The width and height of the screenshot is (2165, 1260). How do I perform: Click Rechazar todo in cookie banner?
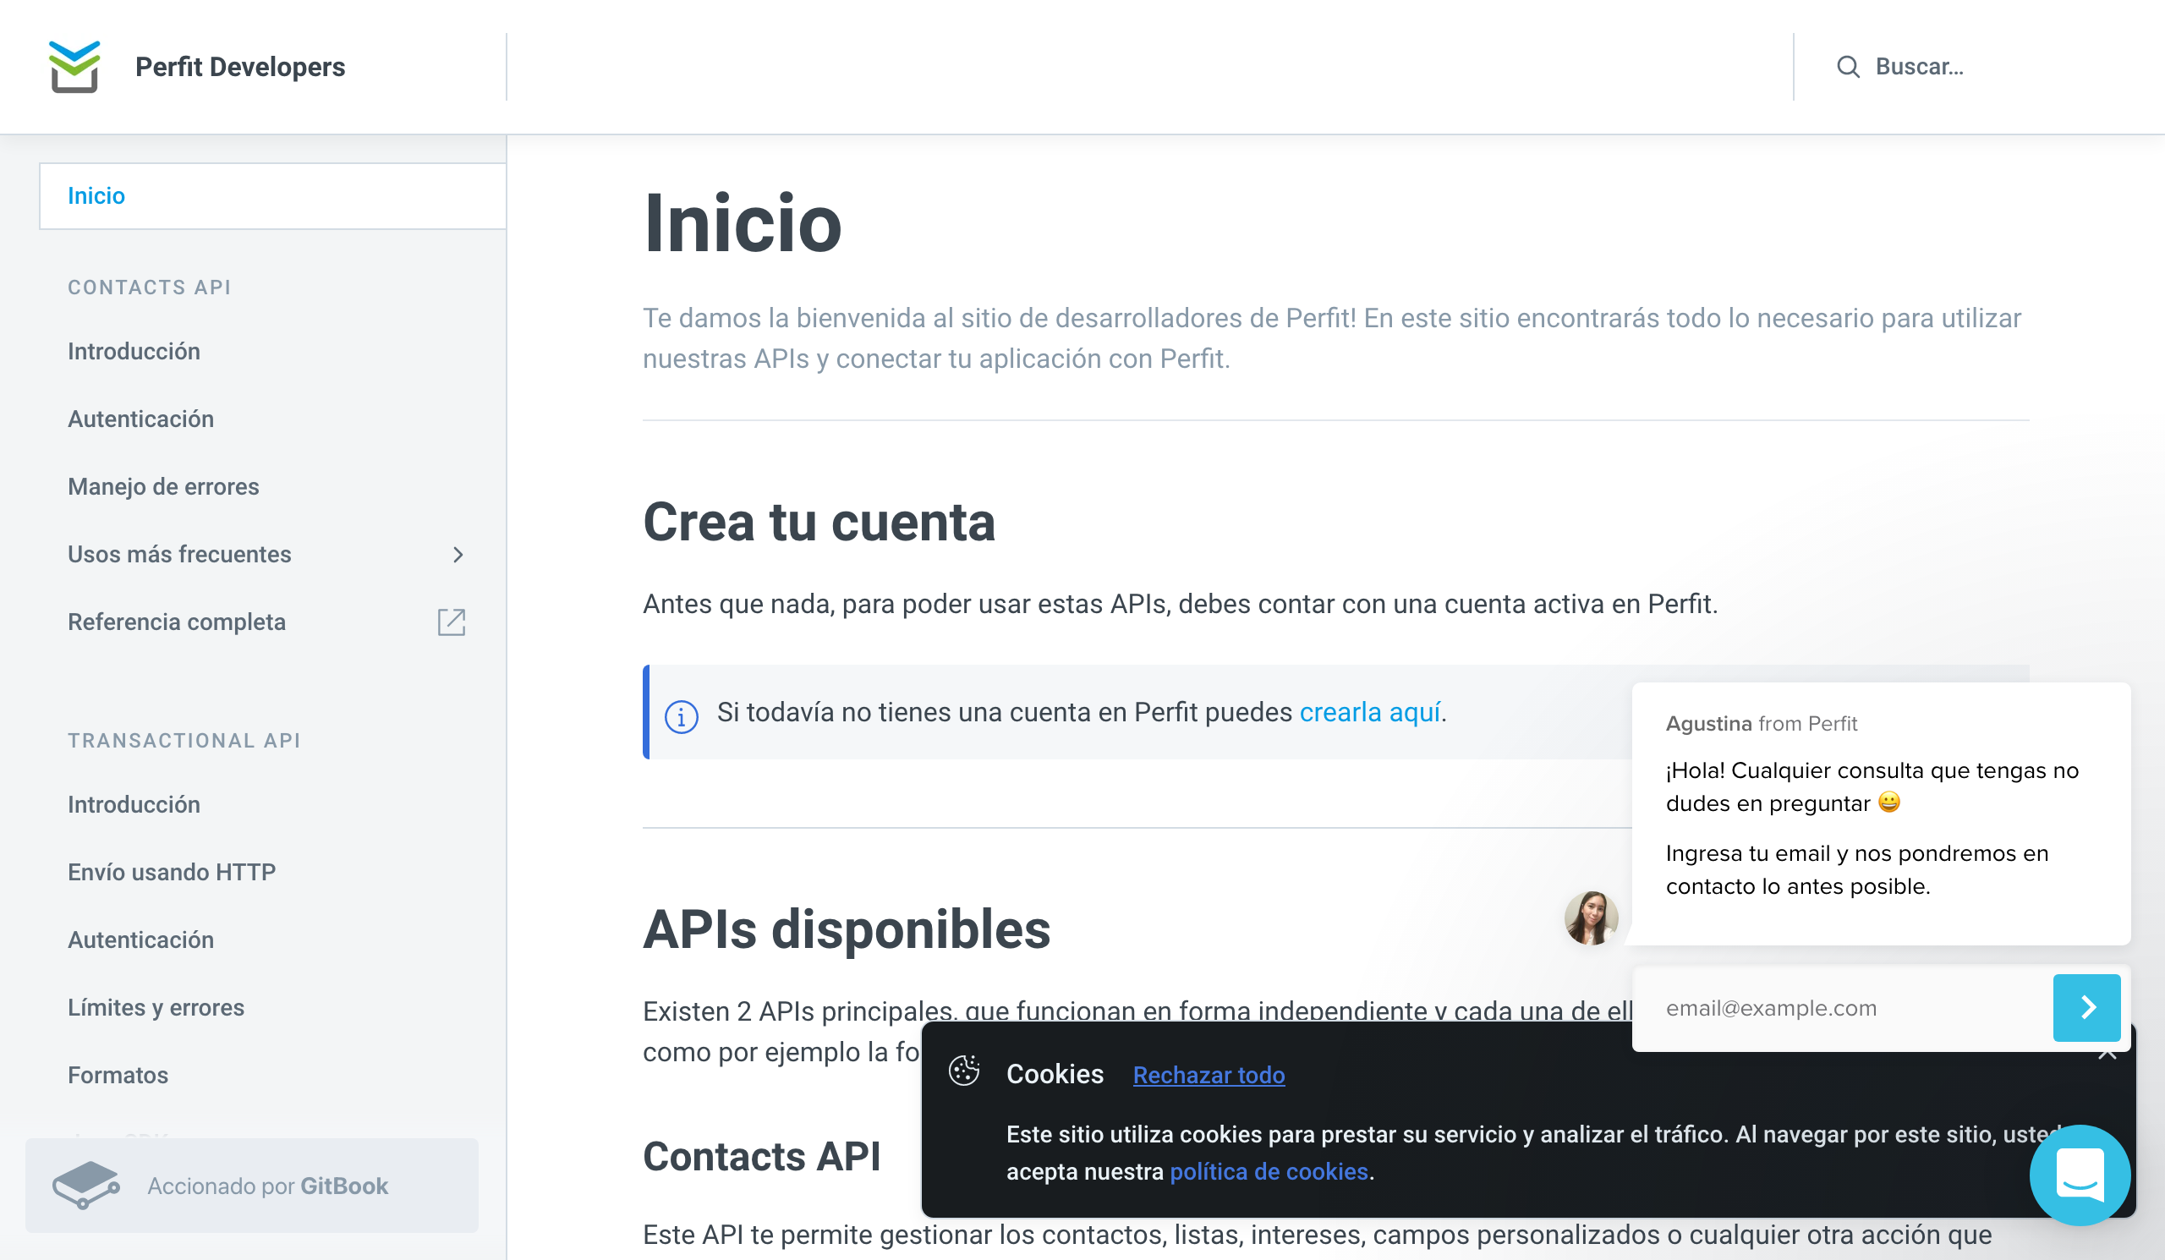click(1209, 1075)
